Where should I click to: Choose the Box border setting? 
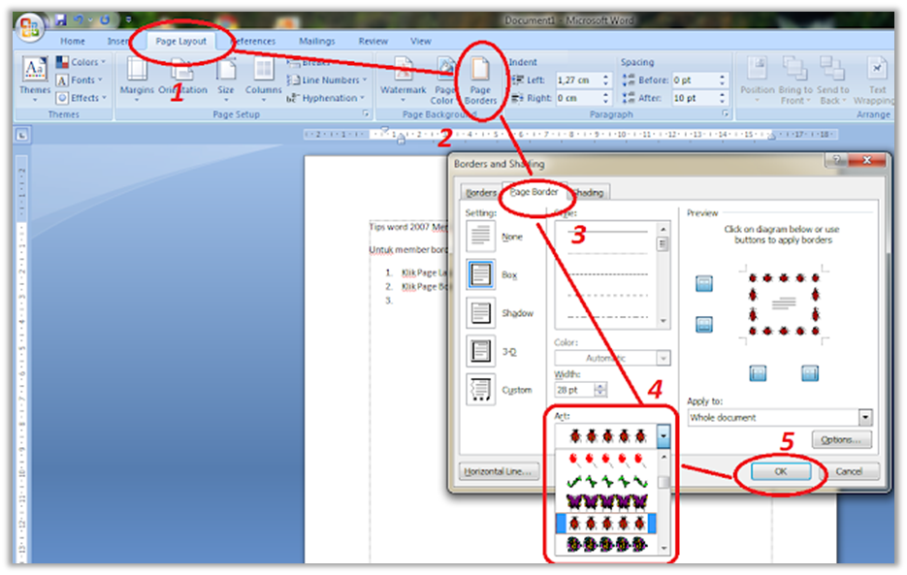[481, 274]
